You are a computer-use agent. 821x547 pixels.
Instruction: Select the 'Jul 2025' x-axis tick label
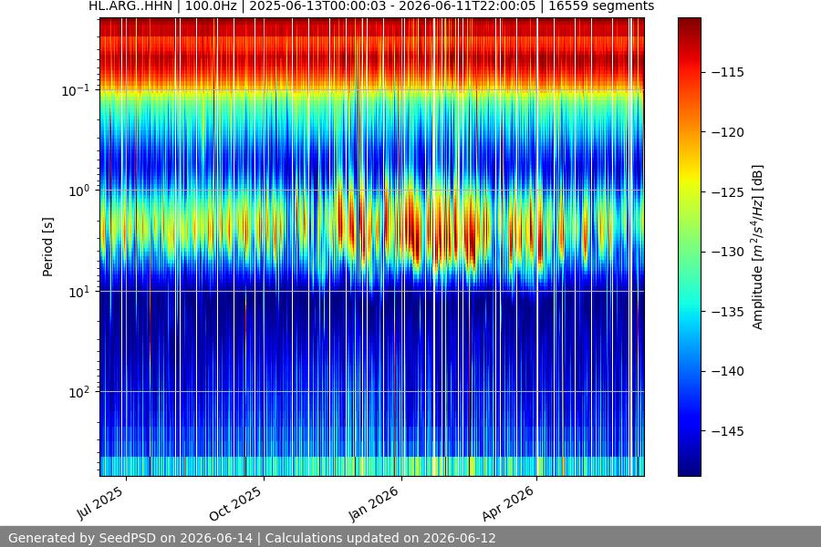coord(100,503)
